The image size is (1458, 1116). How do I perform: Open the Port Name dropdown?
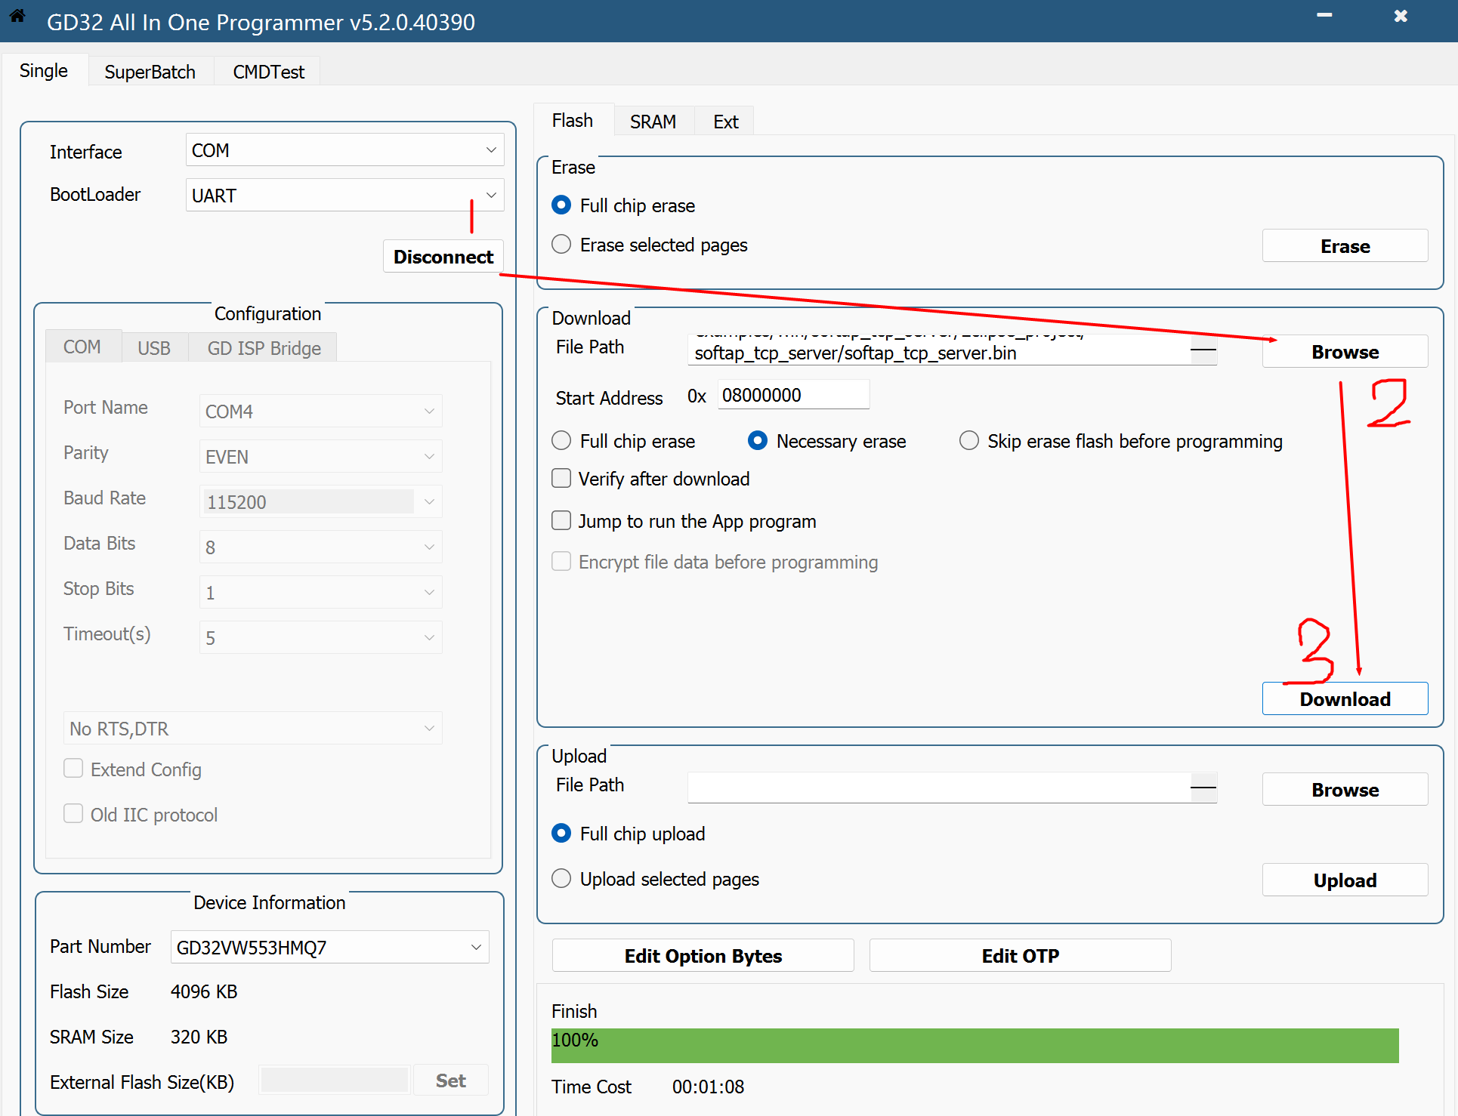pos(321,412)
